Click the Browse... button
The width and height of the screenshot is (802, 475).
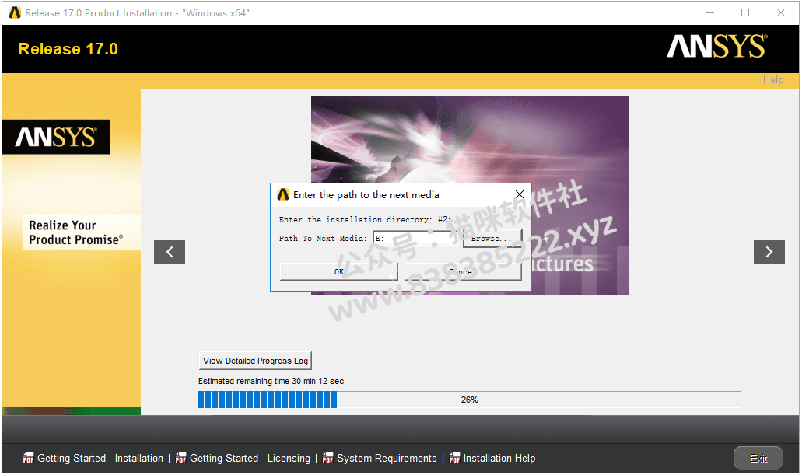tap(492, 238)
